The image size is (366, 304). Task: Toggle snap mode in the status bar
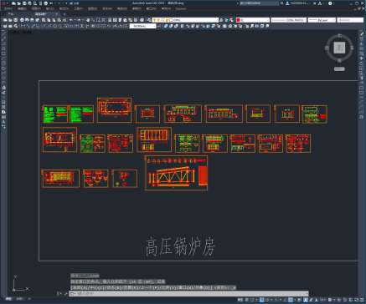coord(252,300)
